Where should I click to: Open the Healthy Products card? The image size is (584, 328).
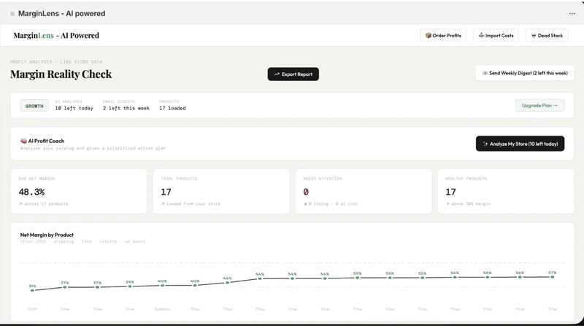(506, 192)
